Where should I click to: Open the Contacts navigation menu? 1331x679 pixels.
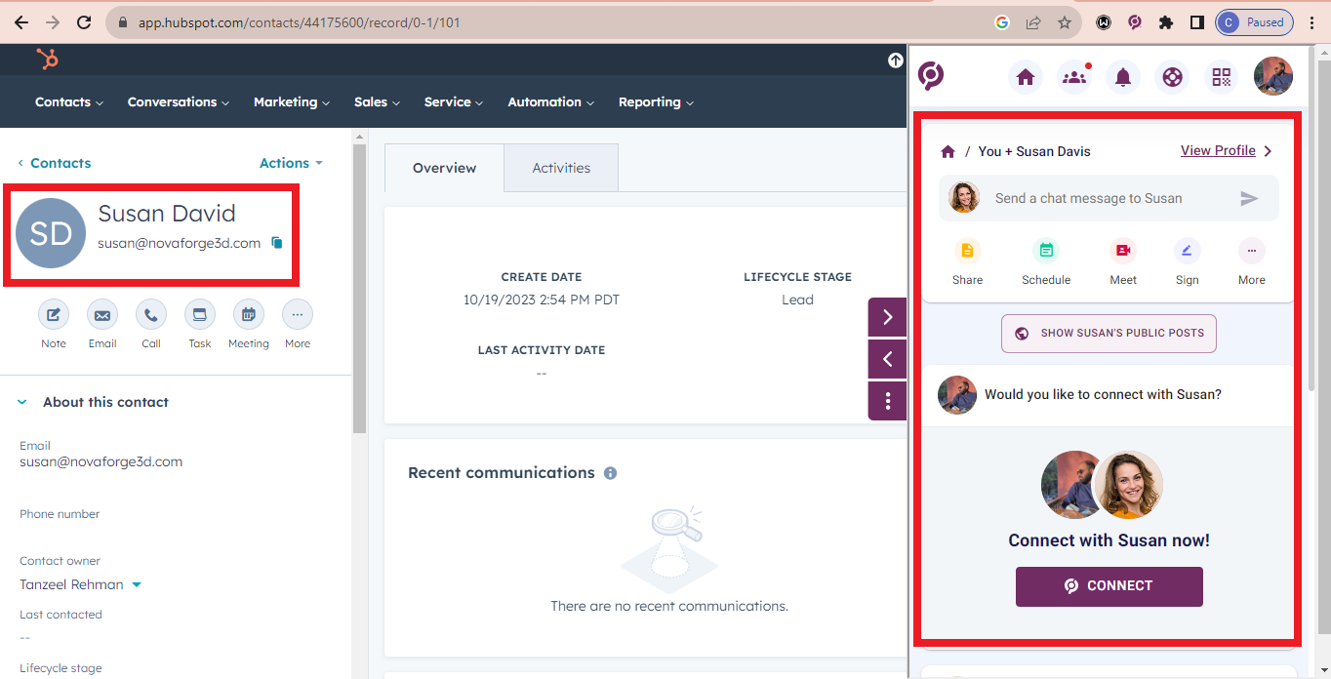tap(69, 101)
